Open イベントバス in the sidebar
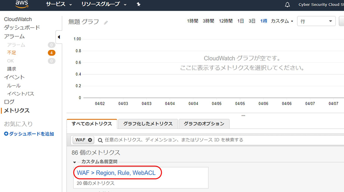 tap(21, 94)
